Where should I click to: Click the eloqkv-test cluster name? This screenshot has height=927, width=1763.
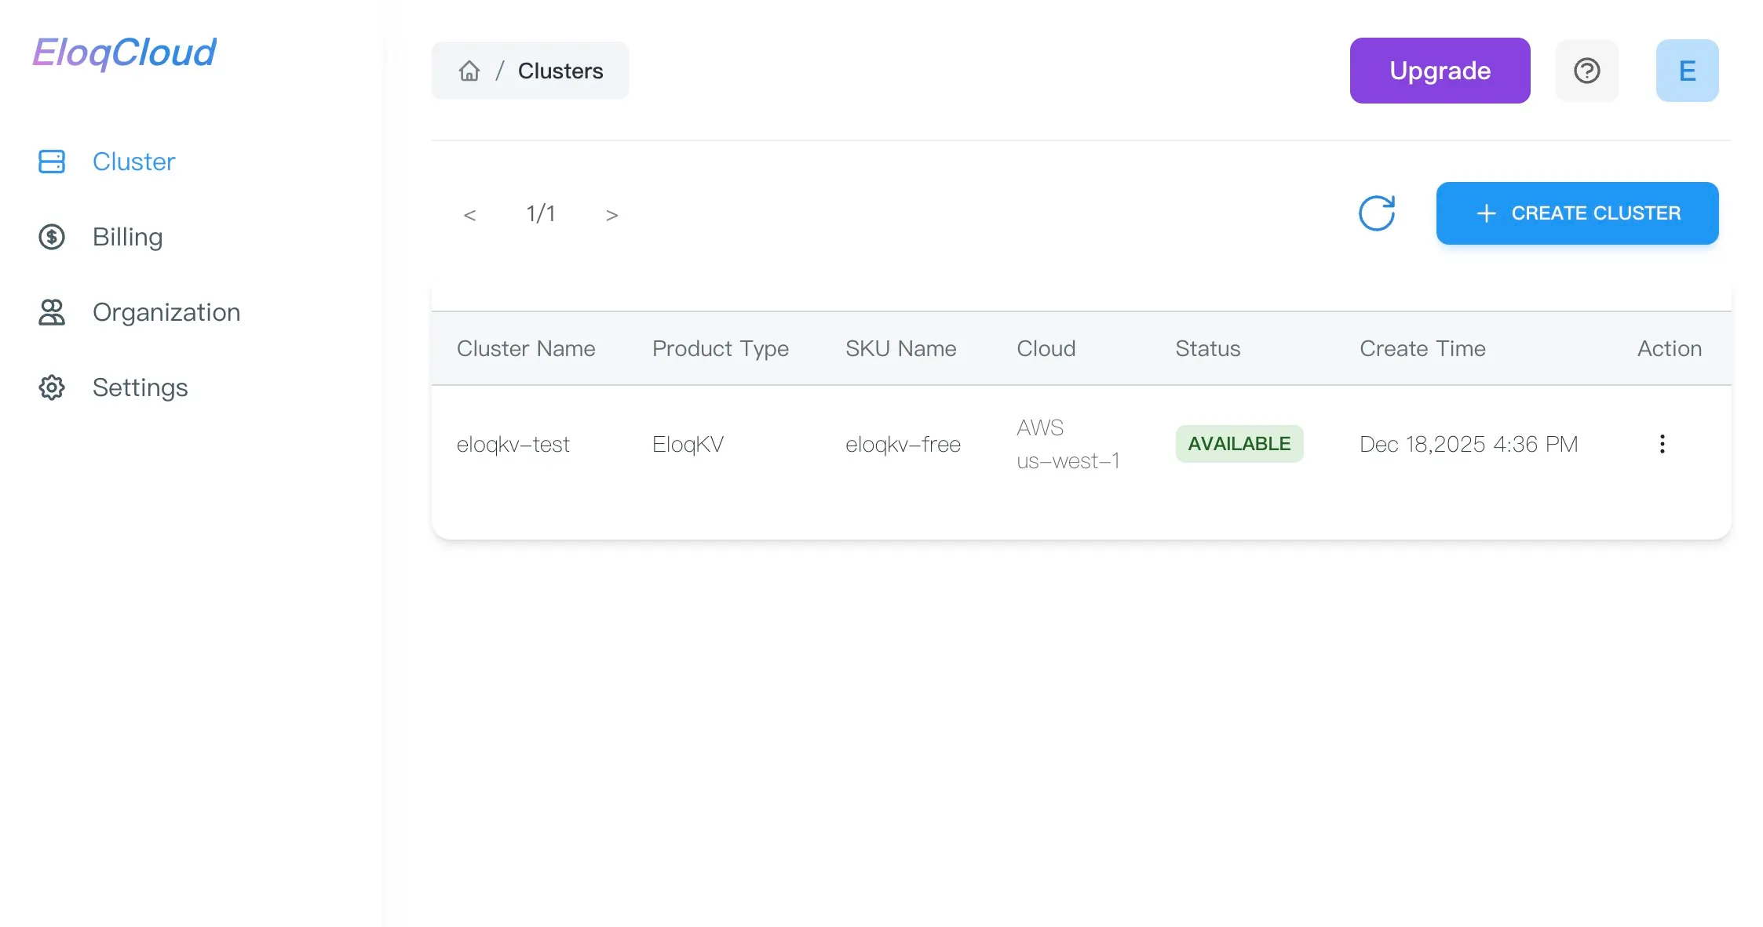pos(513,444)
